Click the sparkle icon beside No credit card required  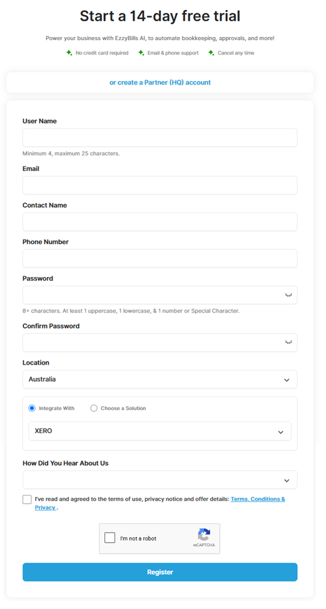click(x=69, y=53)
